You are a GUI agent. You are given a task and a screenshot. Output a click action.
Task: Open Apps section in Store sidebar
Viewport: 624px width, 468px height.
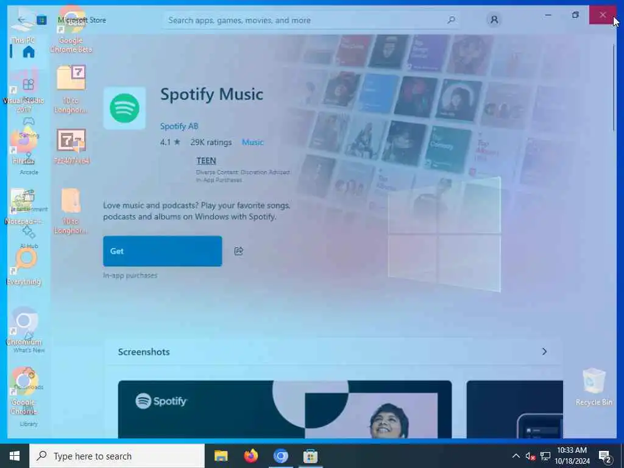coord(28,88)
